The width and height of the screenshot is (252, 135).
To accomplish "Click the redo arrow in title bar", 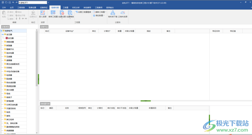I will coord(16,2).
